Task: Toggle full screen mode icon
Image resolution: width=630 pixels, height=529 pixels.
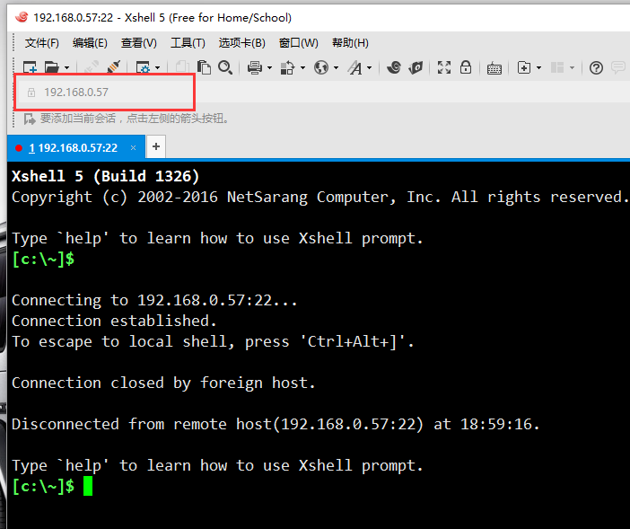Action: 444,67
